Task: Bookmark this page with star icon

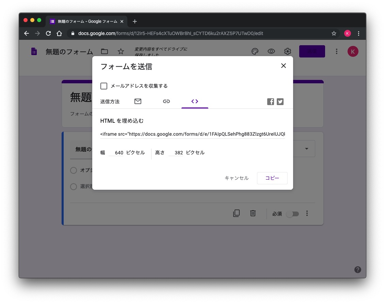Action: click(334, 33)
